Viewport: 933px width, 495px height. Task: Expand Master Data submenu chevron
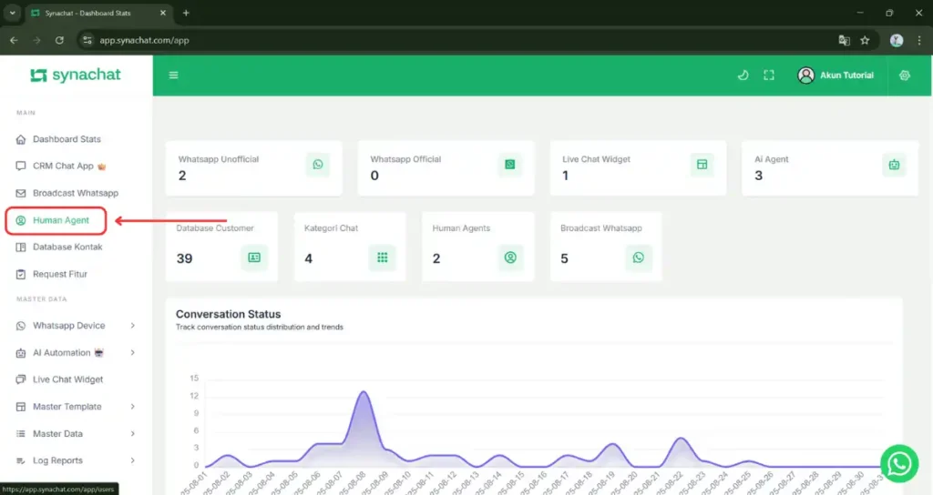click(133, 433)
